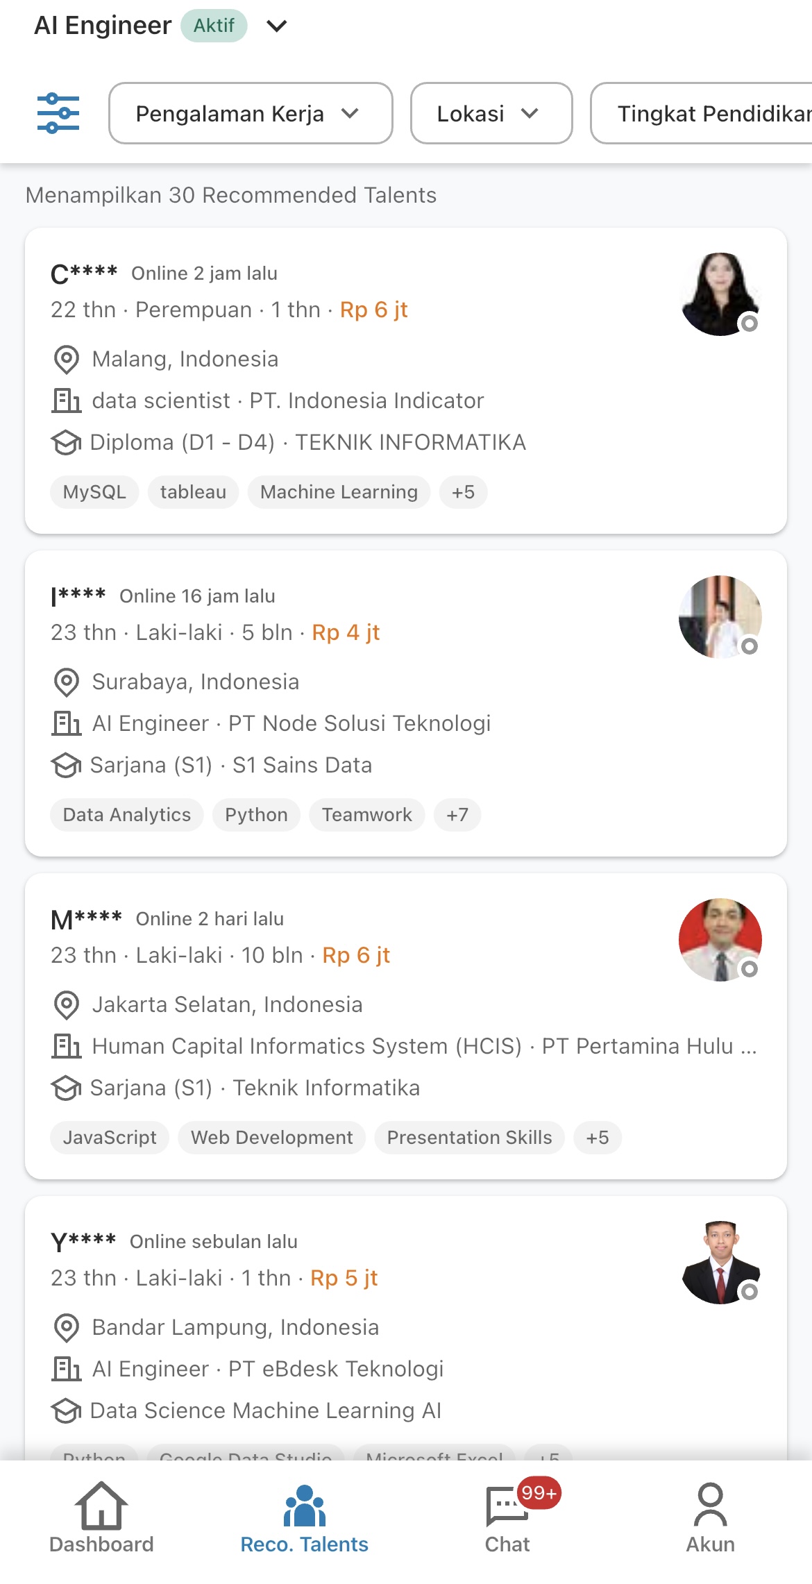
Task: Show +7 extra skills on I**** card
Action: coord(457,815)
